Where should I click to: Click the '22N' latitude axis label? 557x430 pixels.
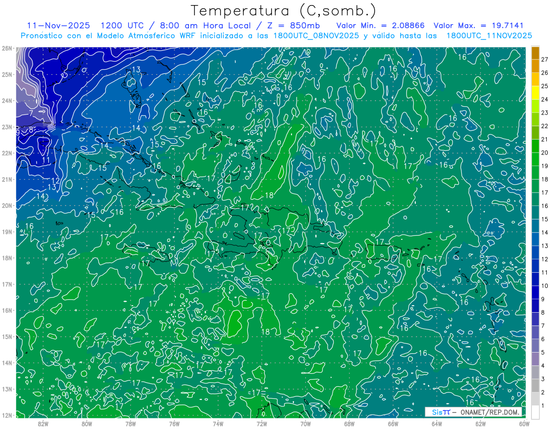coord(7,153)
